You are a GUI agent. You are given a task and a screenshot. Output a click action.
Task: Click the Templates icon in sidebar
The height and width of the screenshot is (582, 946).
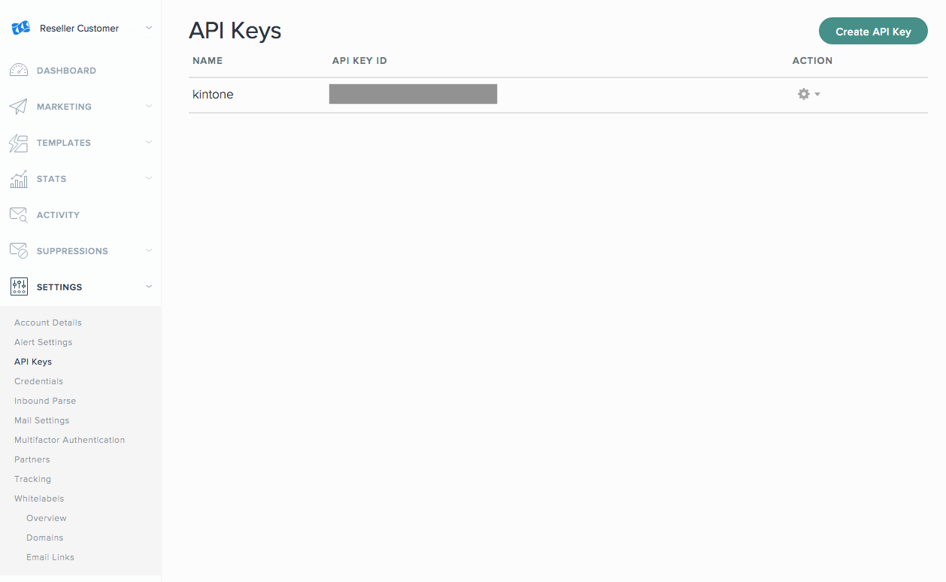point(19,143)
